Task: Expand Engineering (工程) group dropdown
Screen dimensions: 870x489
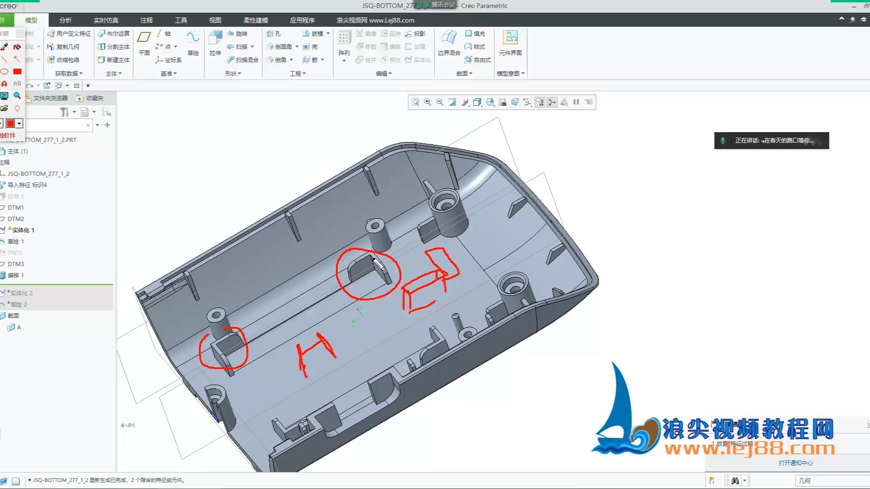Action: pos(298,73)
